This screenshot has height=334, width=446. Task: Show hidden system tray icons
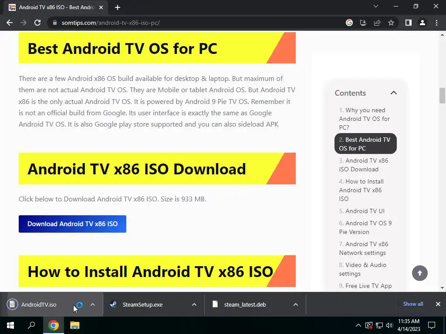358,325
